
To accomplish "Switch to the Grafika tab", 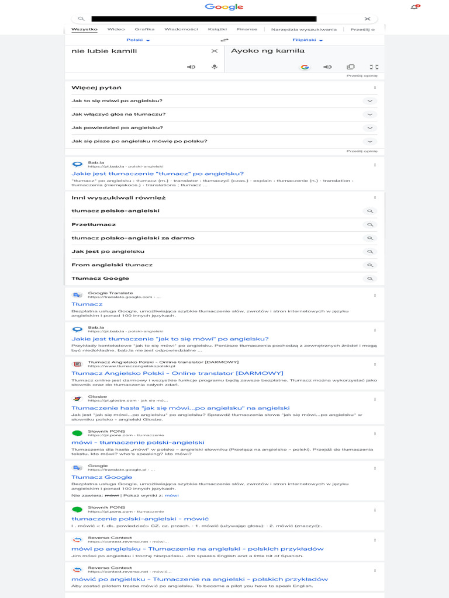I will click(x=144, y=29).
